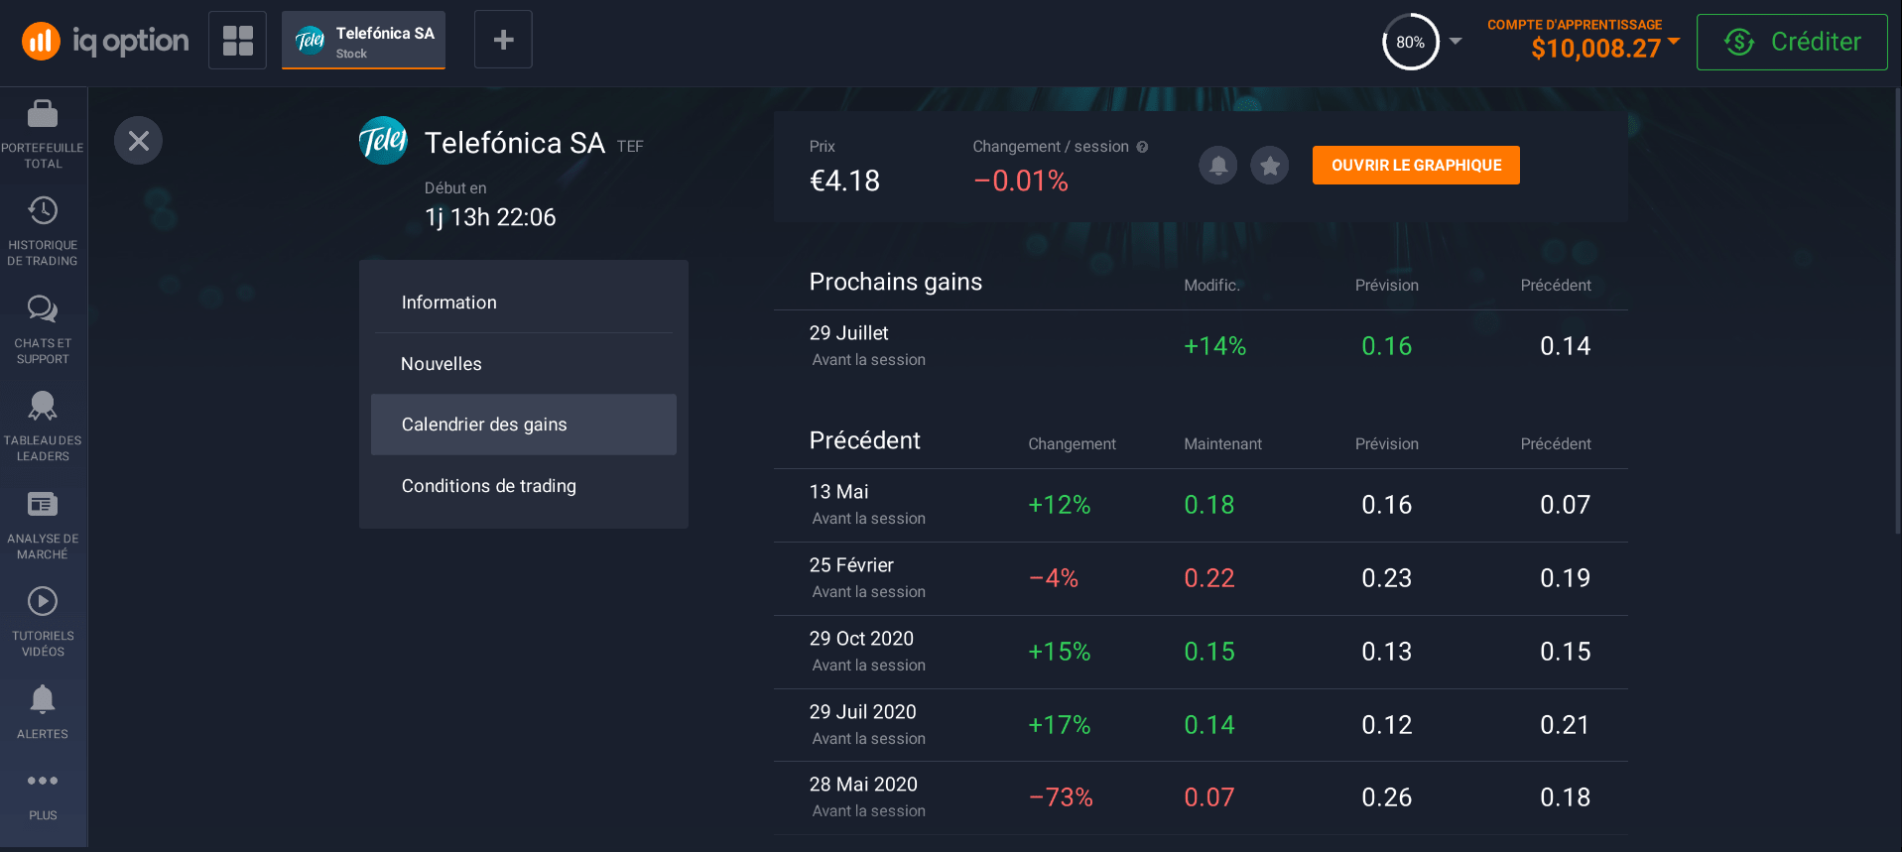Click Ouvrir le graphique button
Screen dimensions: 1902x852
pyautogui.click(x=1416, y=166)
